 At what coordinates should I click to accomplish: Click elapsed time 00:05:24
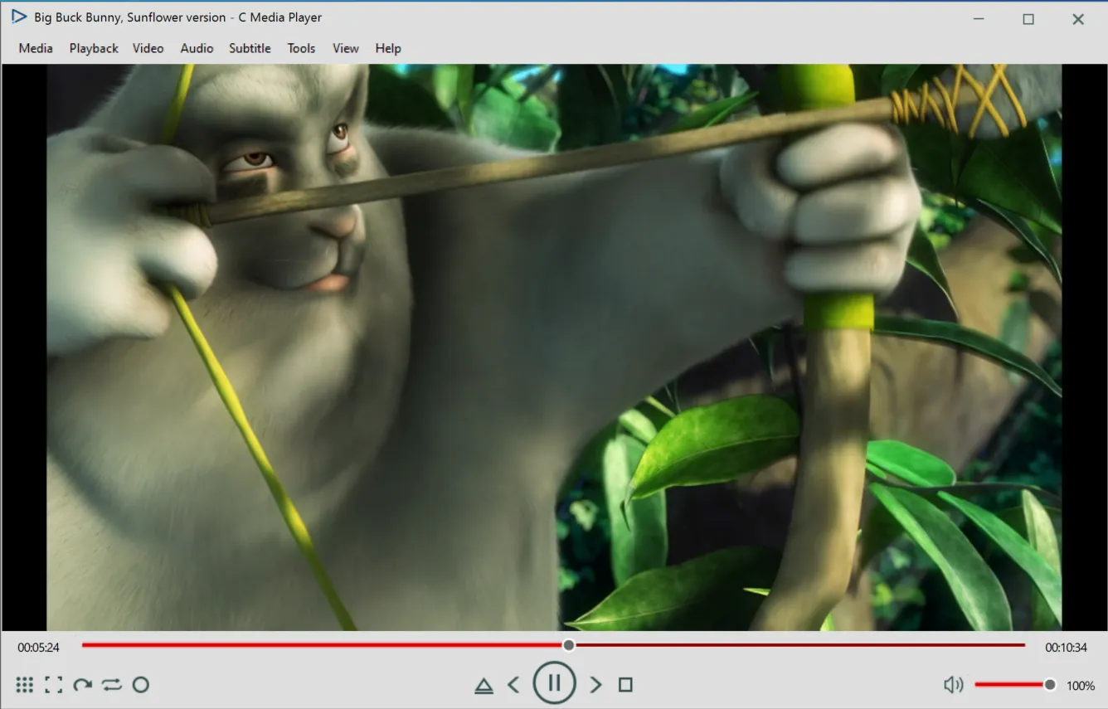[x=39, y=648]
